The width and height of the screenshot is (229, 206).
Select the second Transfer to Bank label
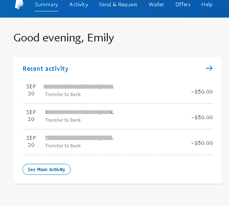(x=63, y=120)
